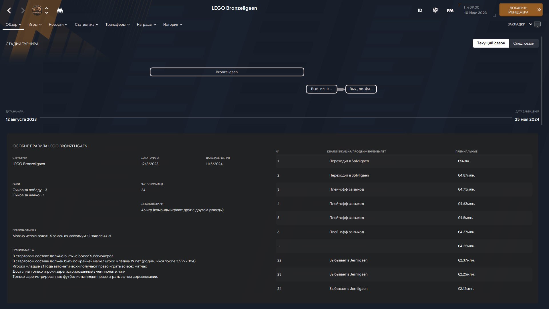Click the monitor icon beside Закладки

[537, 24]
